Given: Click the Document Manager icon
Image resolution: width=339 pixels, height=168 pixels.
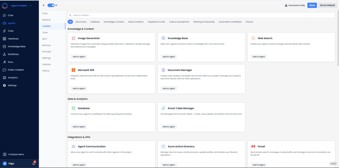Looking at the screenshot, I should [163, 70].
